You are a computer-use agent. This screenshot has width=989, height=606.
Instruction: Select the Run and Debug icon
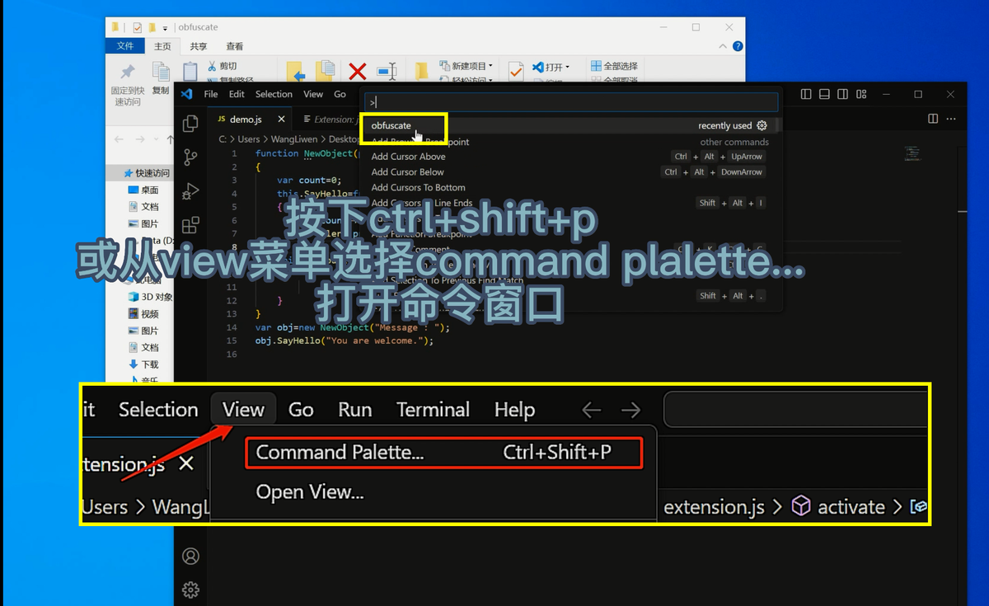pyautogui.click(x=190, y=190)
